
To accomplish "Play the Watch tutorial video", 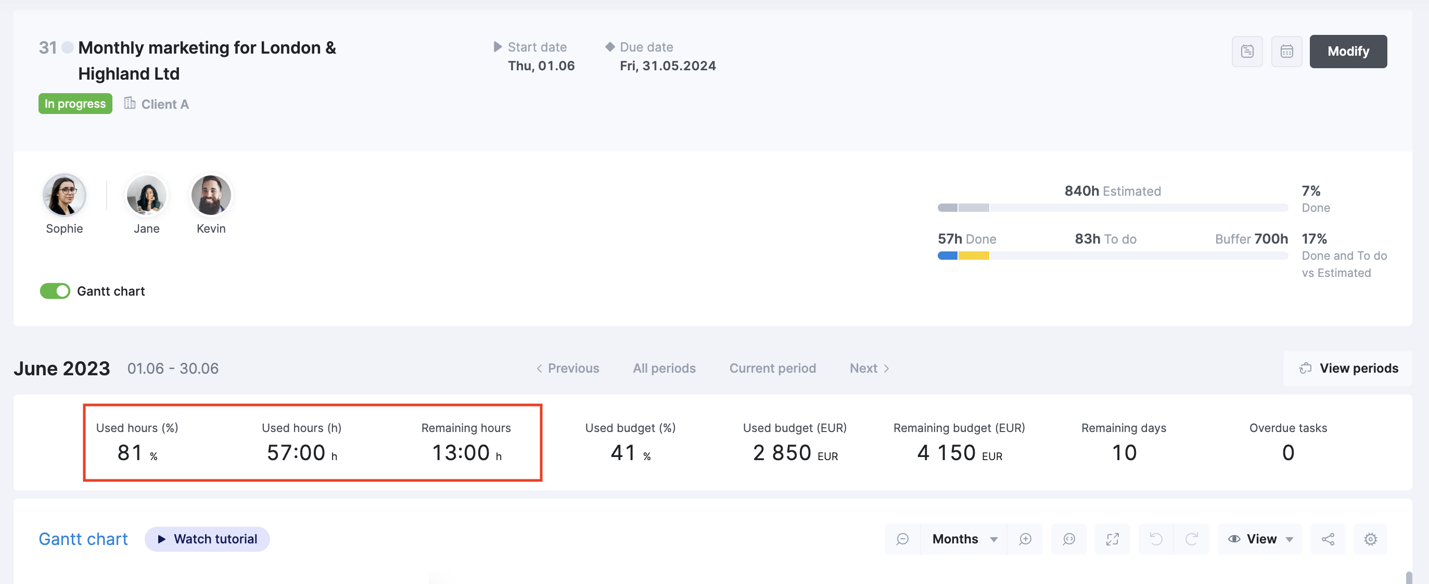I will coord(207,539).
